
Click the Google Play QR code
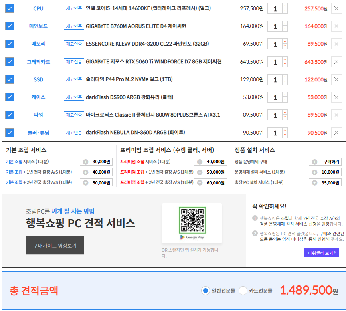coord(192,220)
